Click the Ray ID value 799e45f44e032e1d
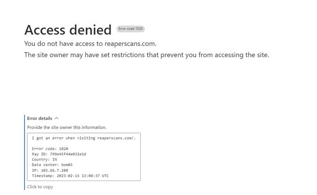317x195 pixels. [x=68, y=154]
